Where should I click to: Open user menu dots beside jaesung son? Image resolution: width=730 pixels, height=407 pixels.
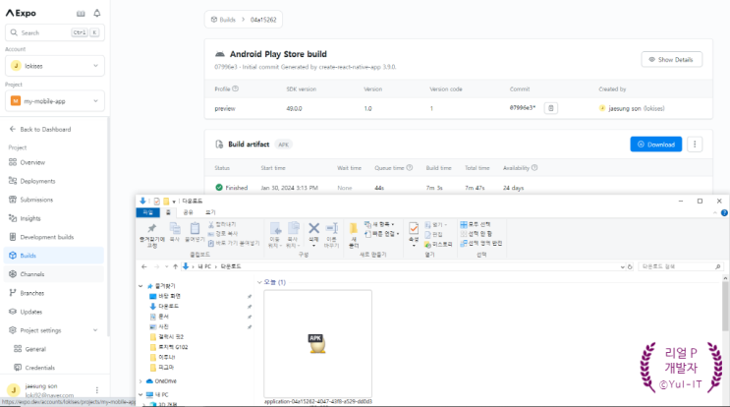97,389
